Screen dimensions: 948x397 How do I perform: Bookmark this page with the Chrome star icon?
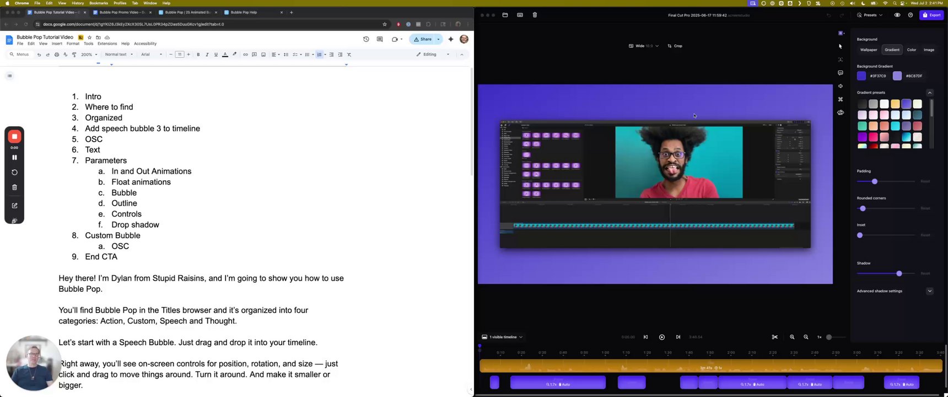point(385,24)
